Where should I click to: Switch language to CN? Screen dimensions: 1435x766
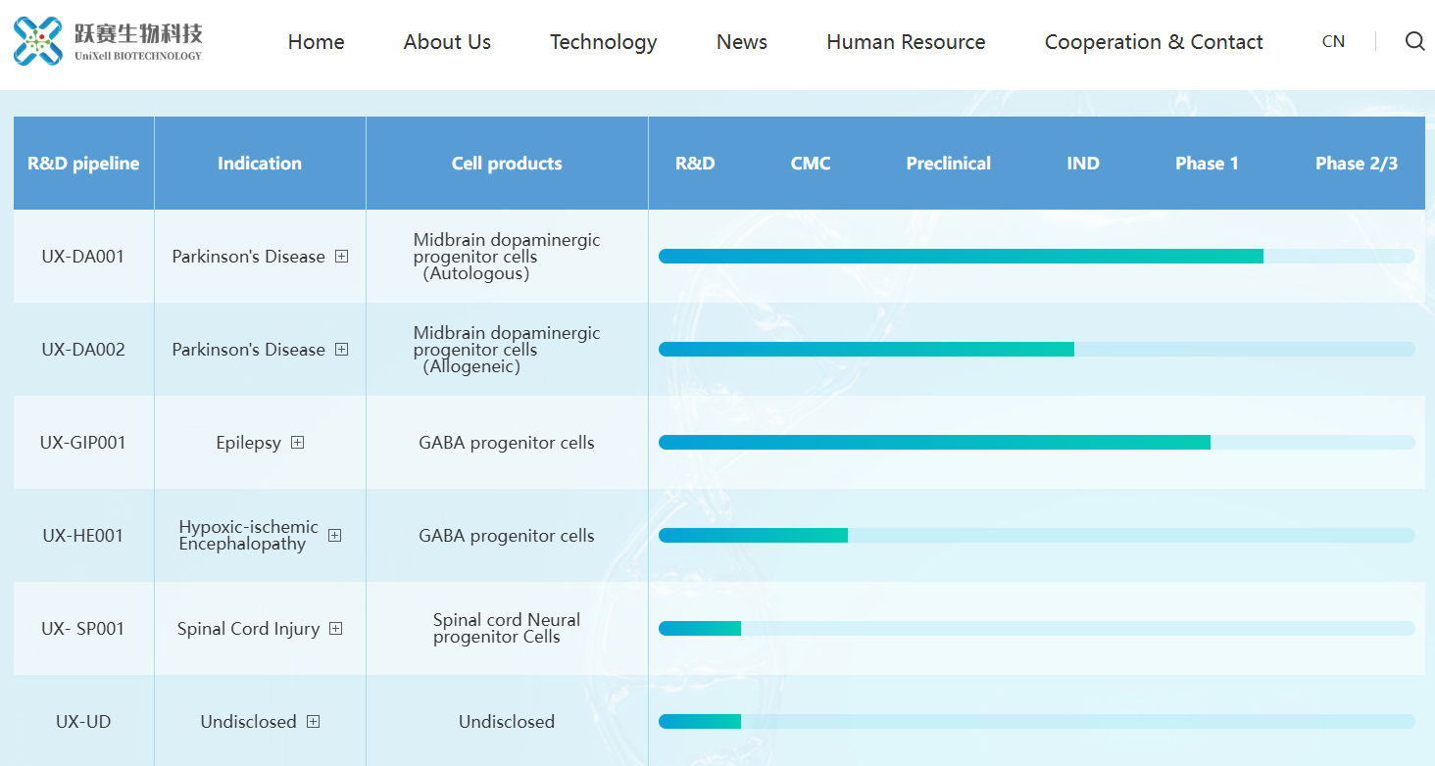click(x=1333, y=41)
